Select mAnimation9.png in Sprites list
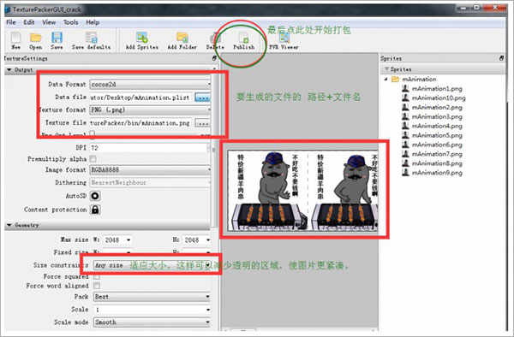 437,173
